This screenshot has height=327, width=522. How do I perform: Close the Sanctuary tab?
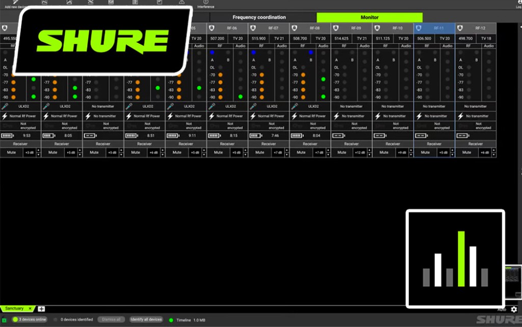pyautogui.click(x=30, y=309)
